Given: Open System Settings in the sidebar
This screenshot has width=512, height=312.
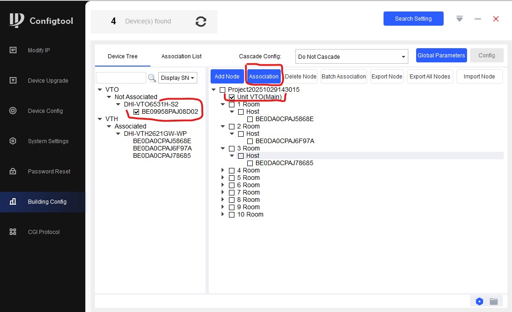Looking at the screenshot, I should pos(48,141).
